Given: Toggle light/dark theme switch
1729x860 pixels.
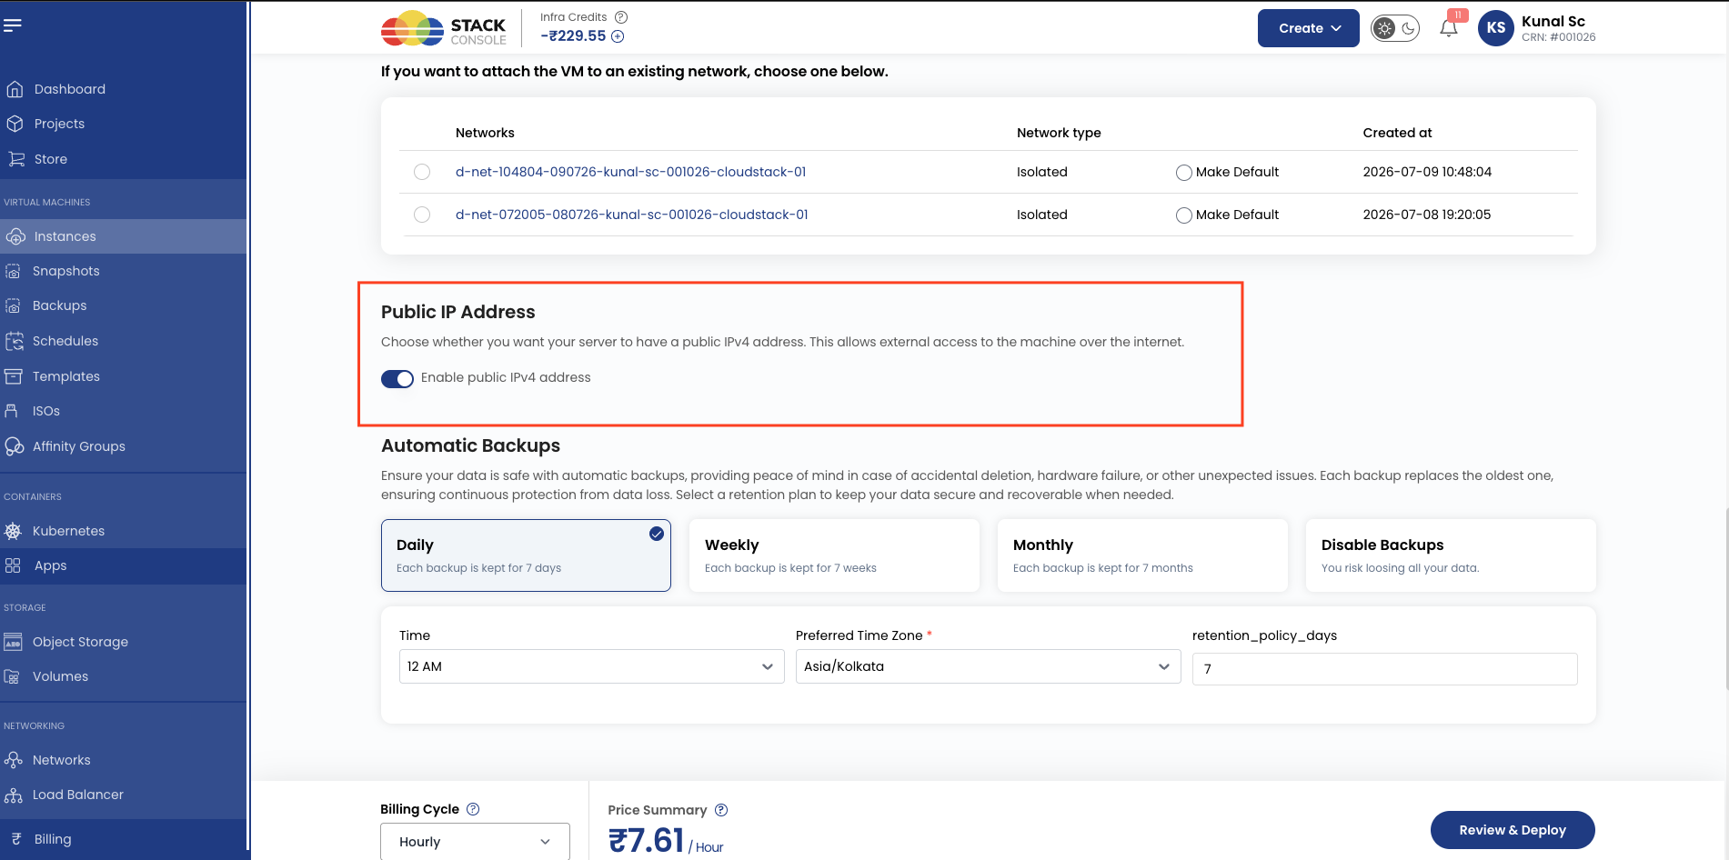Looking at the screenshot, I should (1395, 28).
